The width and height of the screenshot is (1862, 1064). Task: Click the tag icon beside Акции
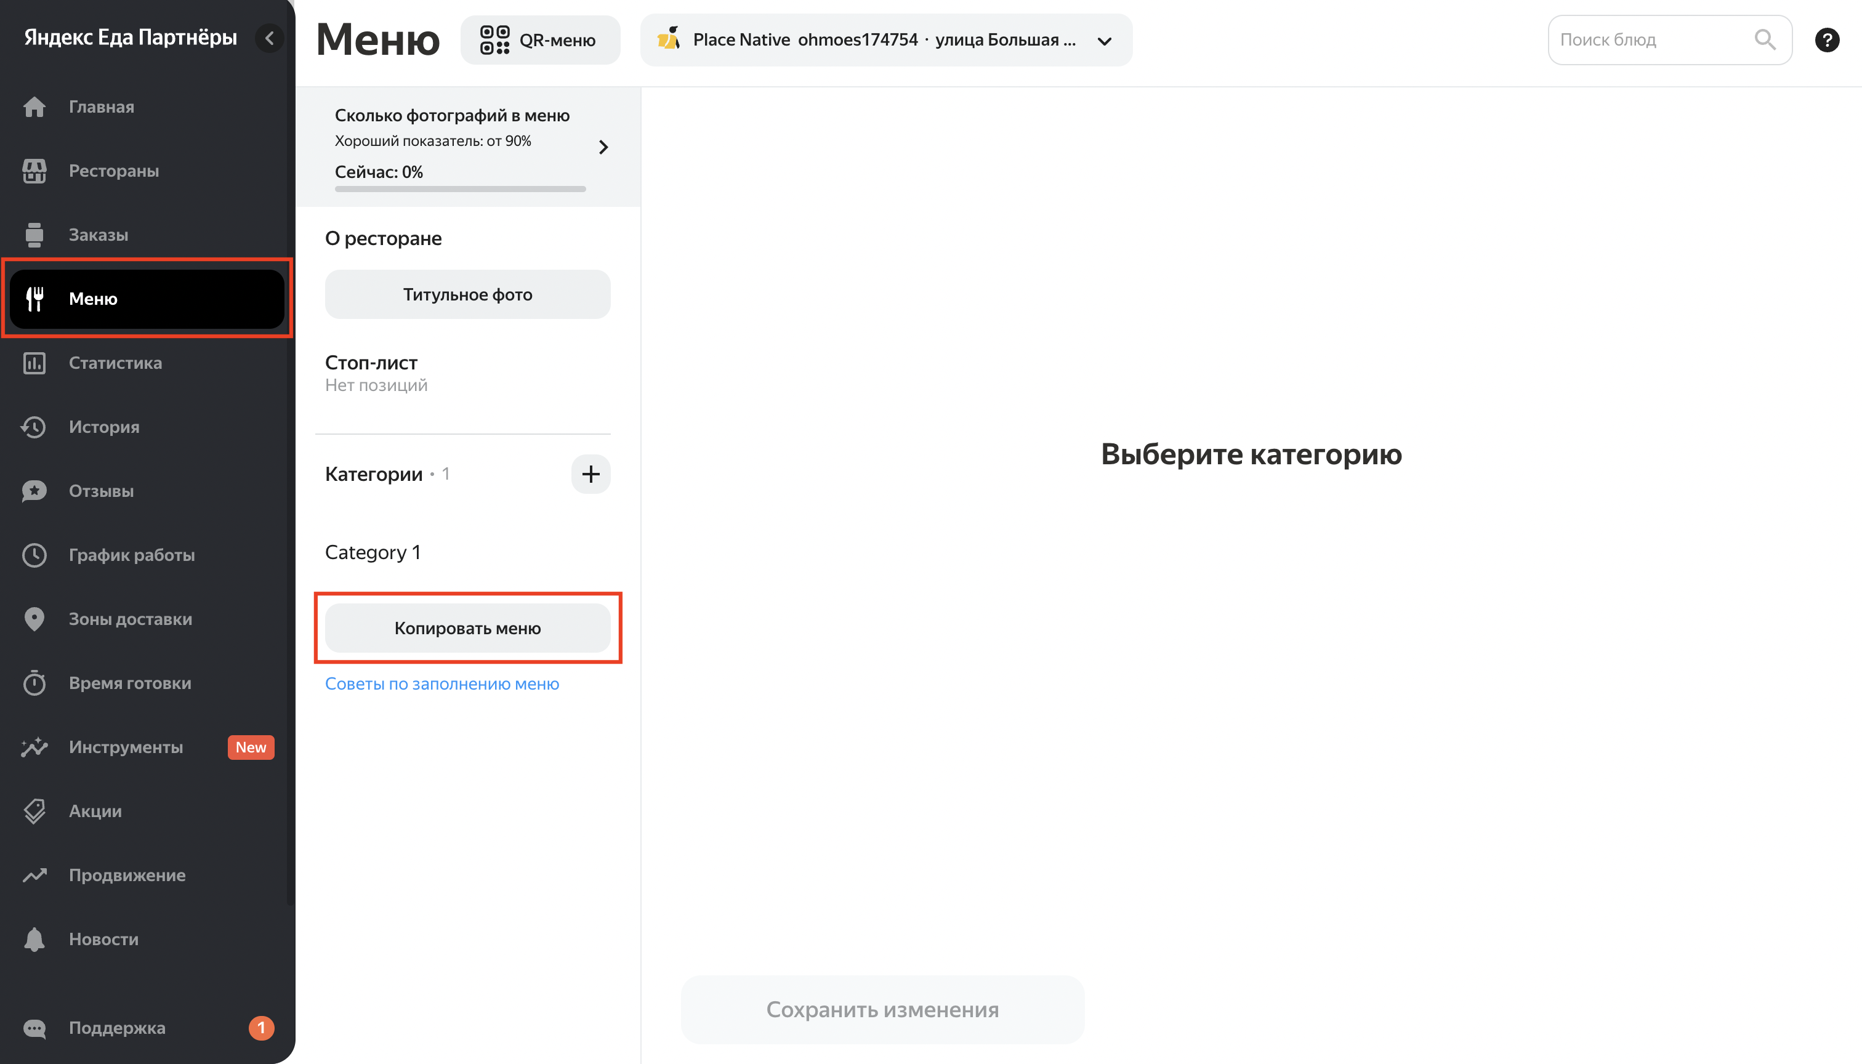tap(34, 811)
